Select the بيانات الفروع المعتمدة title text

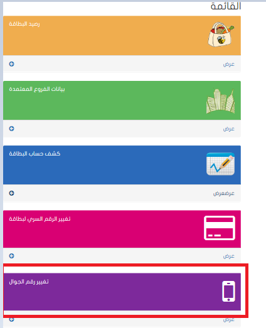(37, 89)
